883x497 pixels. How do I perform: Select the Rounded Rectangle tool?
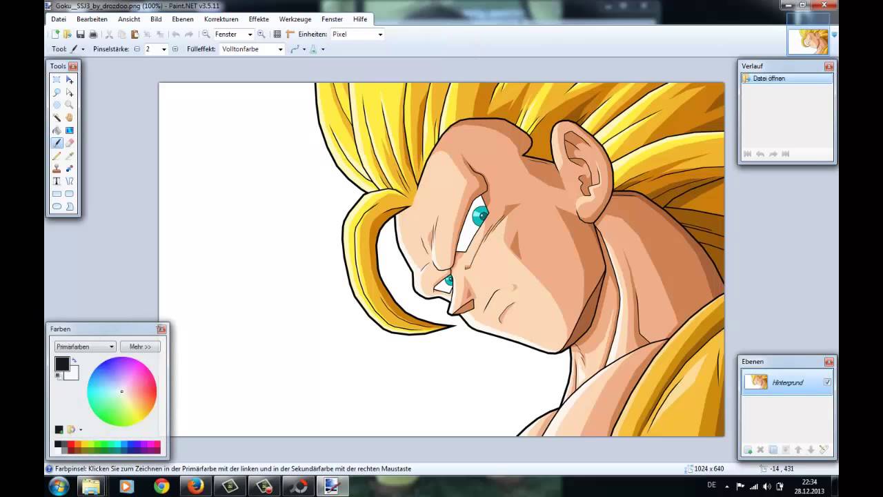tap(69, 194)
